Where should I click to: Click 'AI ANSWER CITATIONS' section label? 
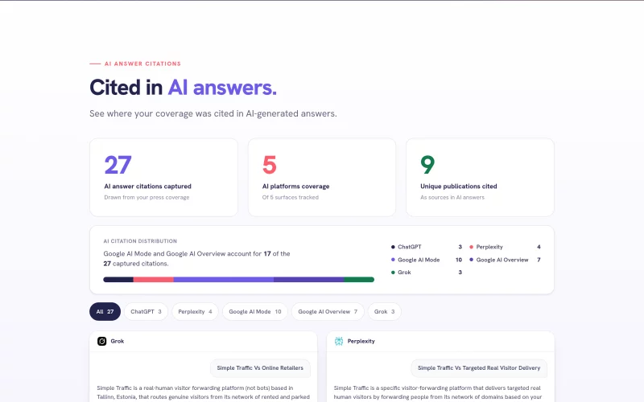pyautogui.click(x=142, y=64)
